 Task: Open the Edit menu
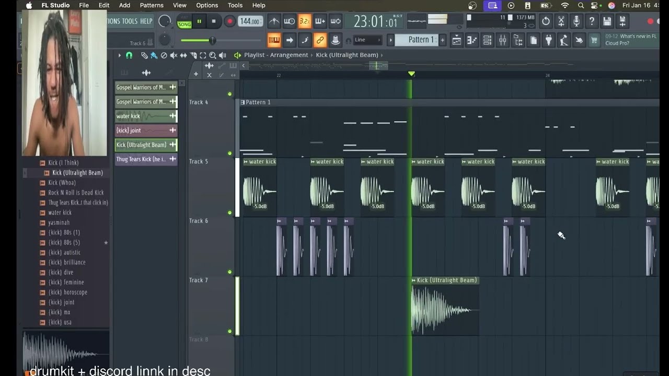pyautogui.click(x=104, y=5)
